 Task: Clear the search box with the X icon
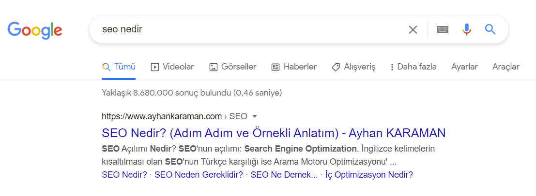point(413,30)
